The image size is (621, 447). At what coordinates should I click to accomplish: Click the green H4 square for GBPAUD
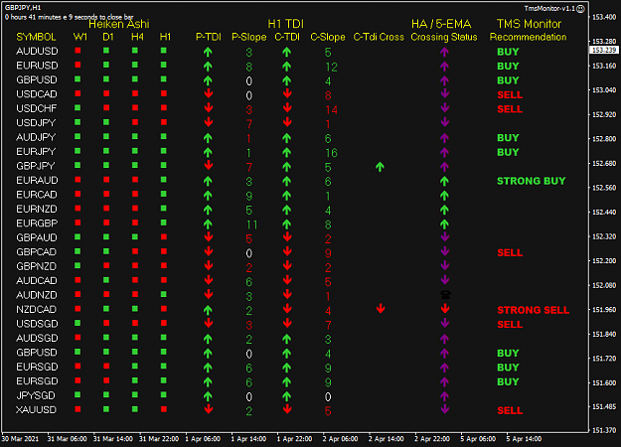click(135, 236)
